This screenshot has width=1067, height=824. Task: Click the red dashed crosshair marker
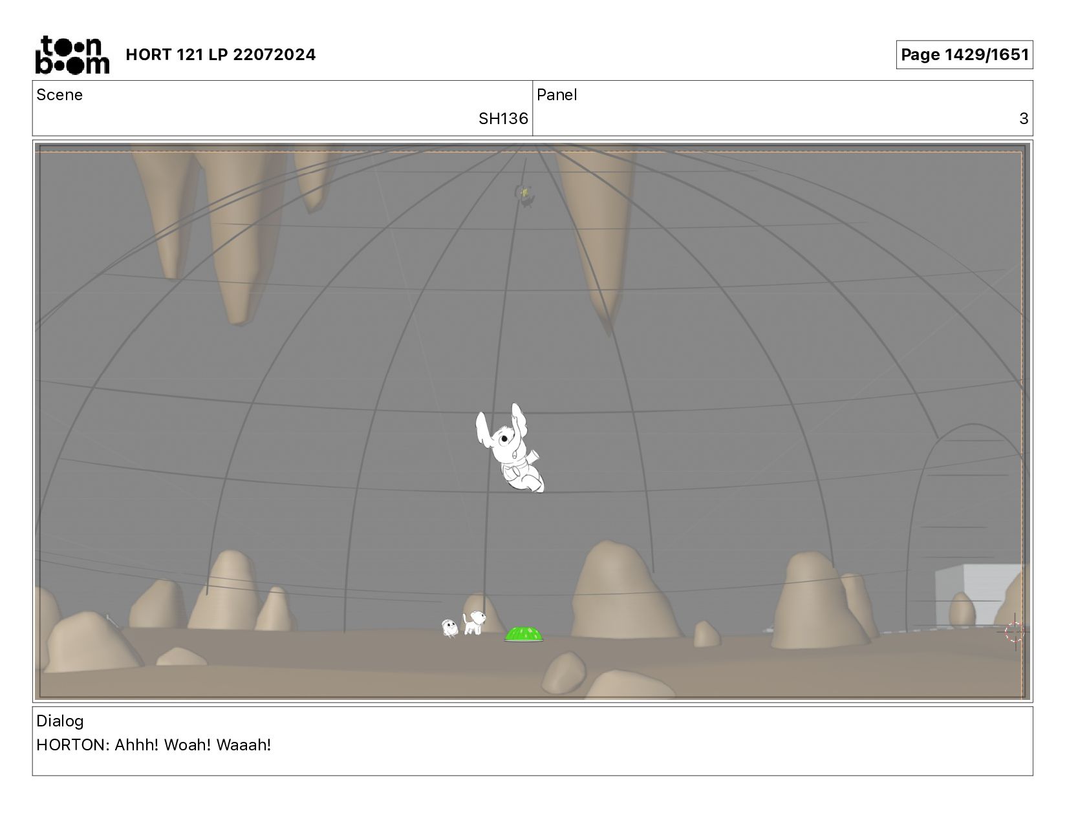(1015, 631)
